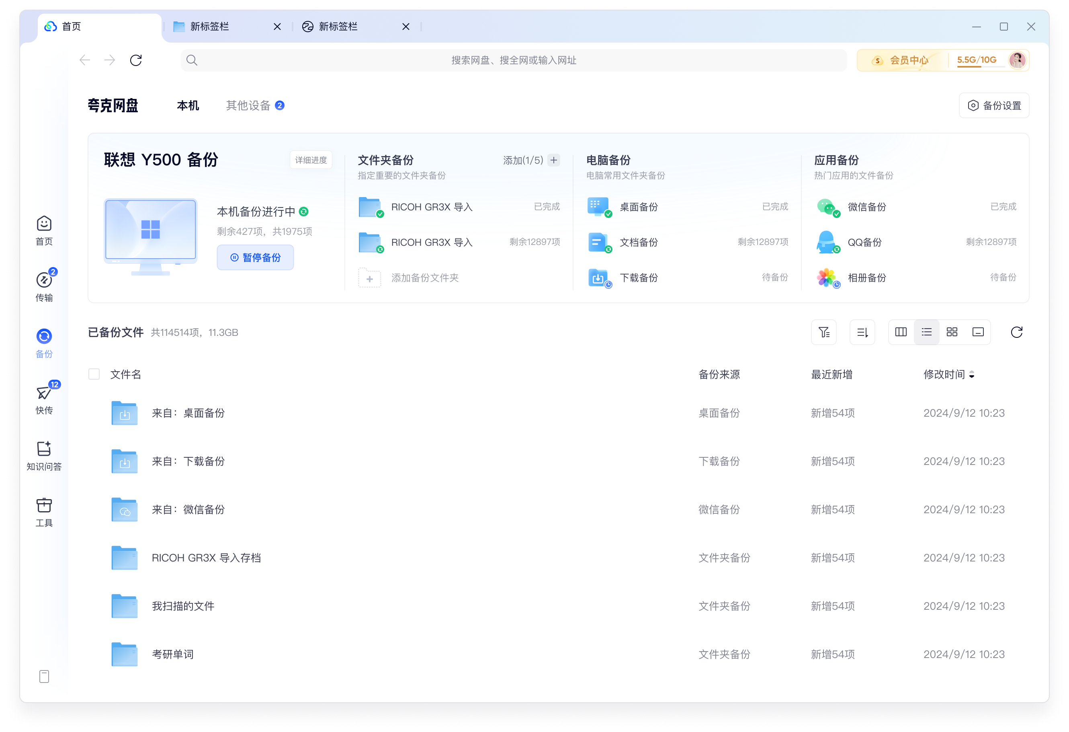1069x732 pixels.
Task: Click the user avatar picture
Action: (x=1017, y=60)
